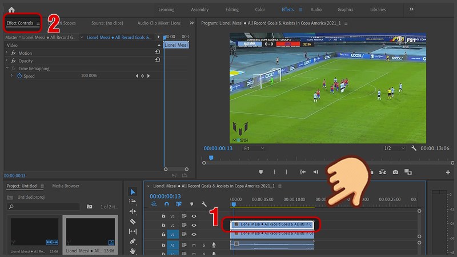Go to previous Speed keyframe
Viewport: 457px width, 257px height.
coord(137,76)
